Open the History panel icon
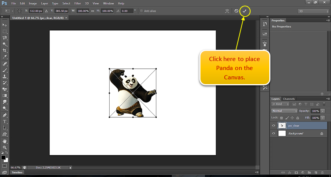The width and height of the screenshot is (331, 177). point(265,24)
